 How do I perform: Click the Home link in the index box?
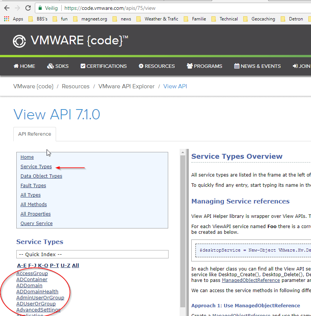tap(27, 157)
